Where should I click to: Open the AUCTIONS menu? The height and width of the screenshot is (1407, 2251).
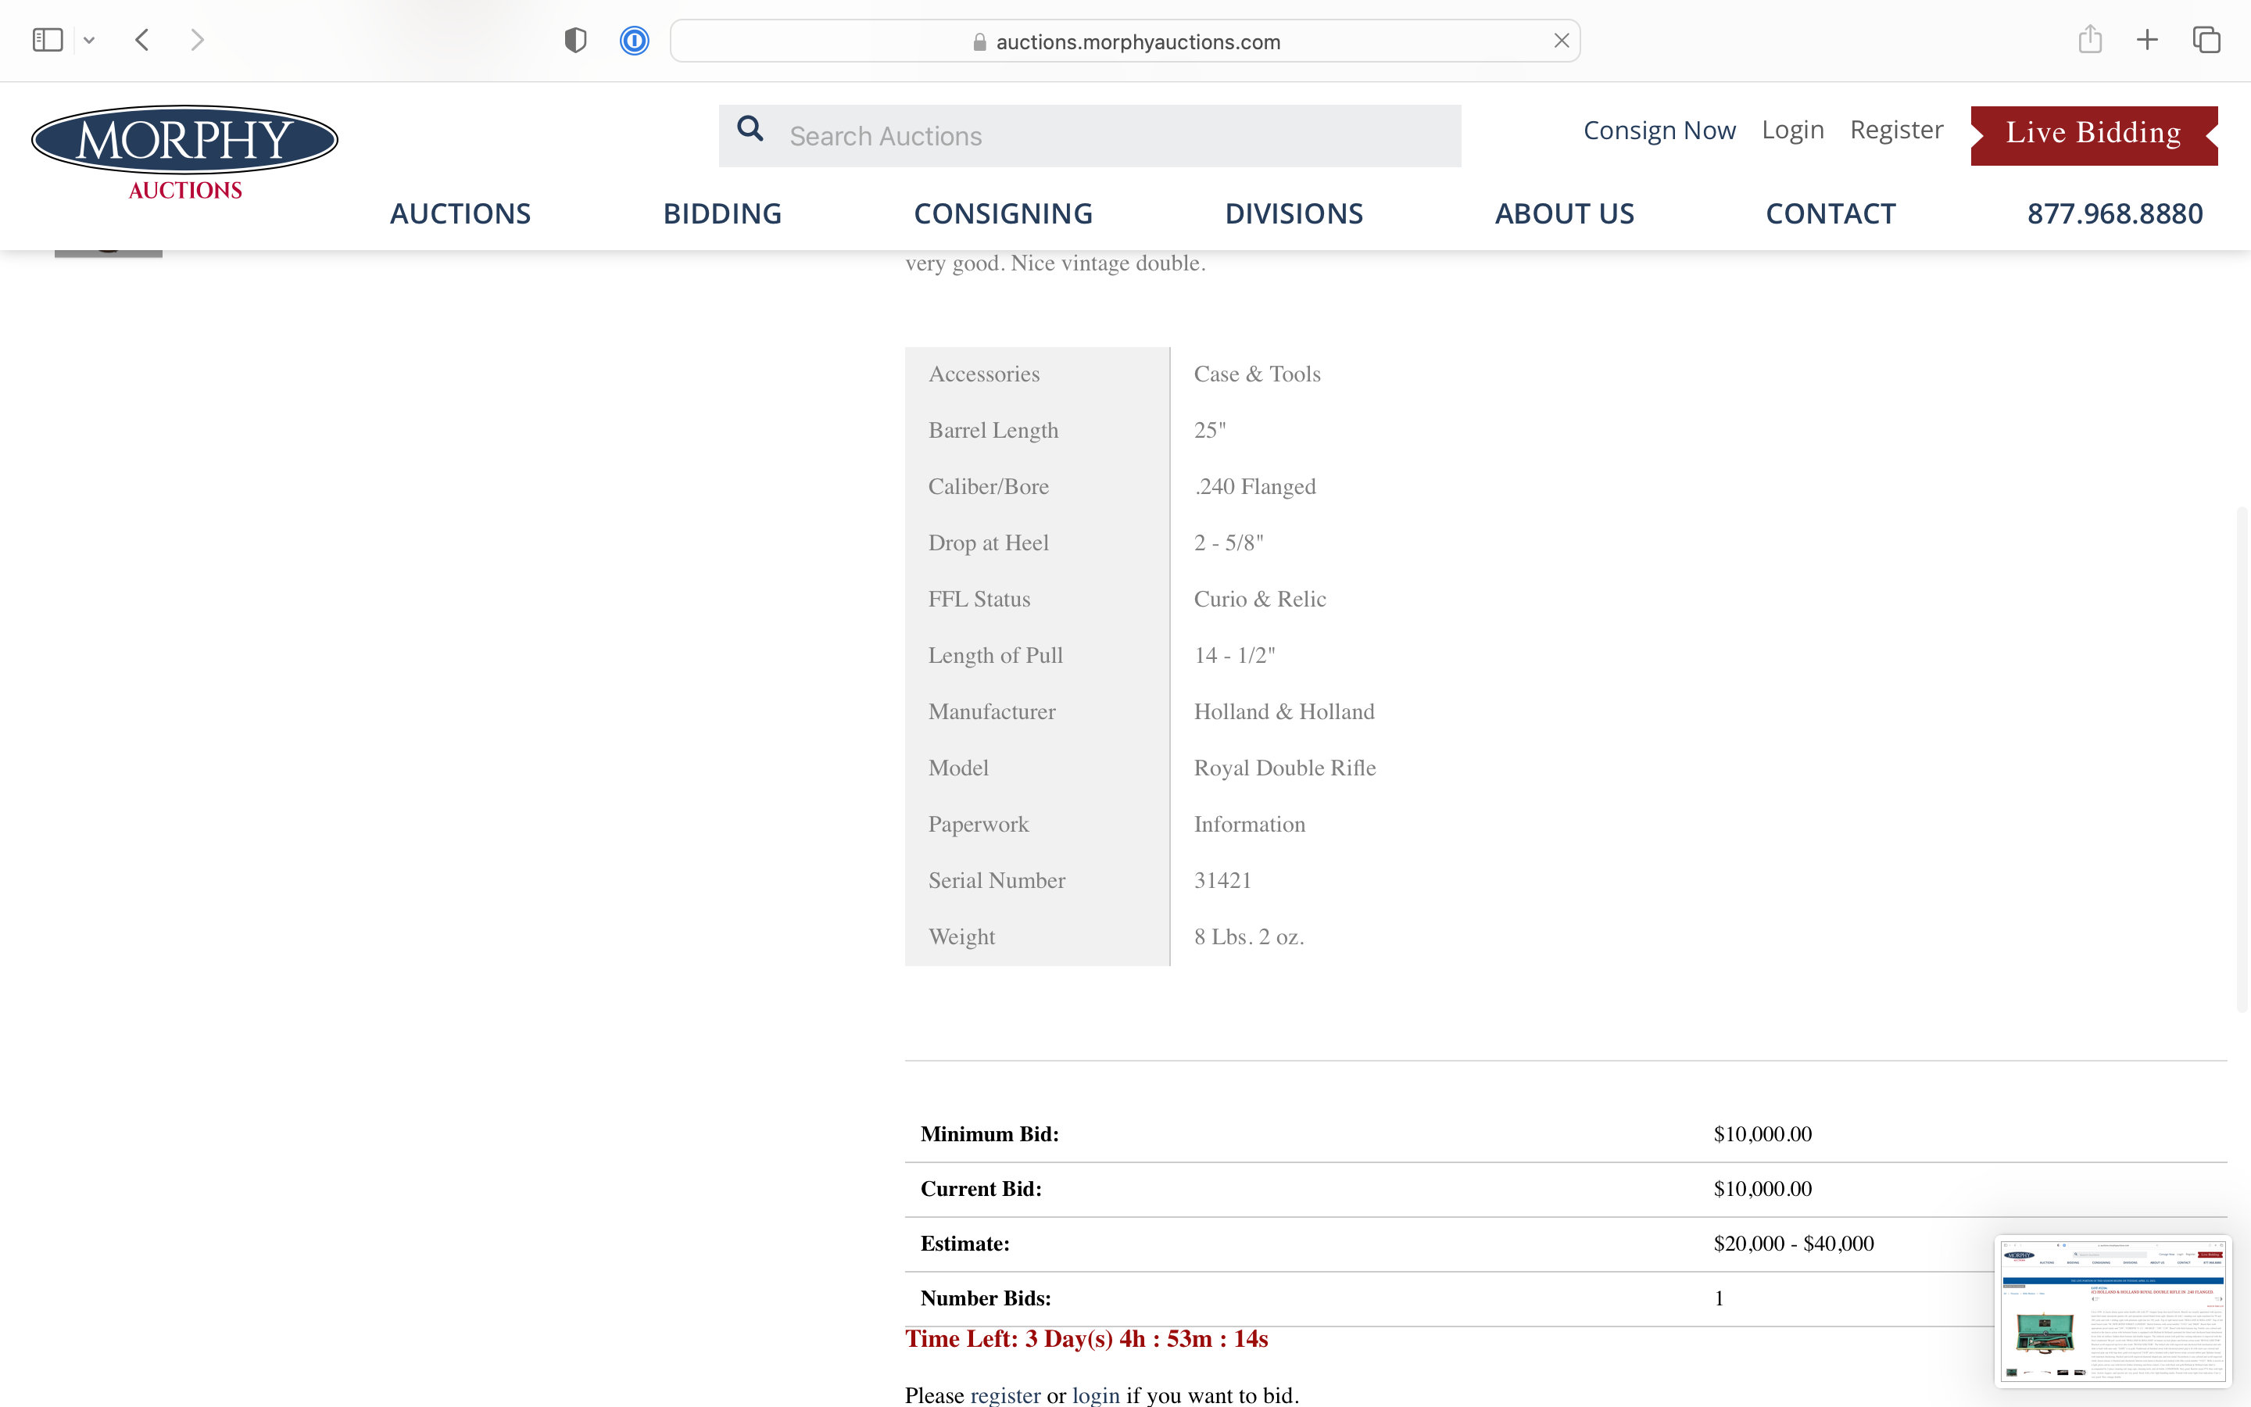(x=460, y=213)
